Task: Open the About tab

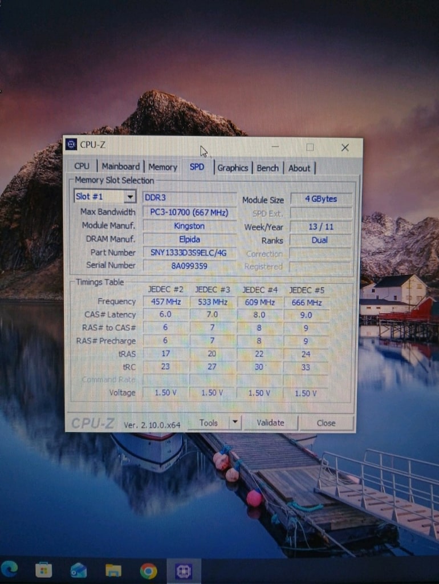Action: click(x=299, y=168)
